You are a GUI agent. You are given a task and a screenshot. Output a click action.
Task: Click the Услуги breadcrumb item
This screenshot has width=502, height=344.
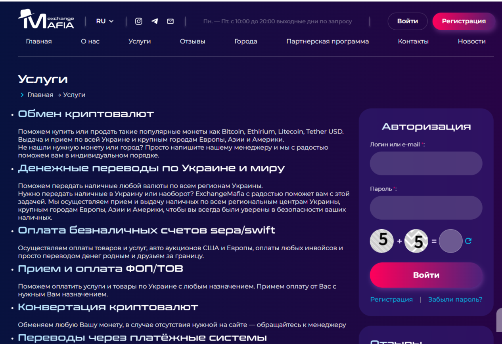pos(74,95)
